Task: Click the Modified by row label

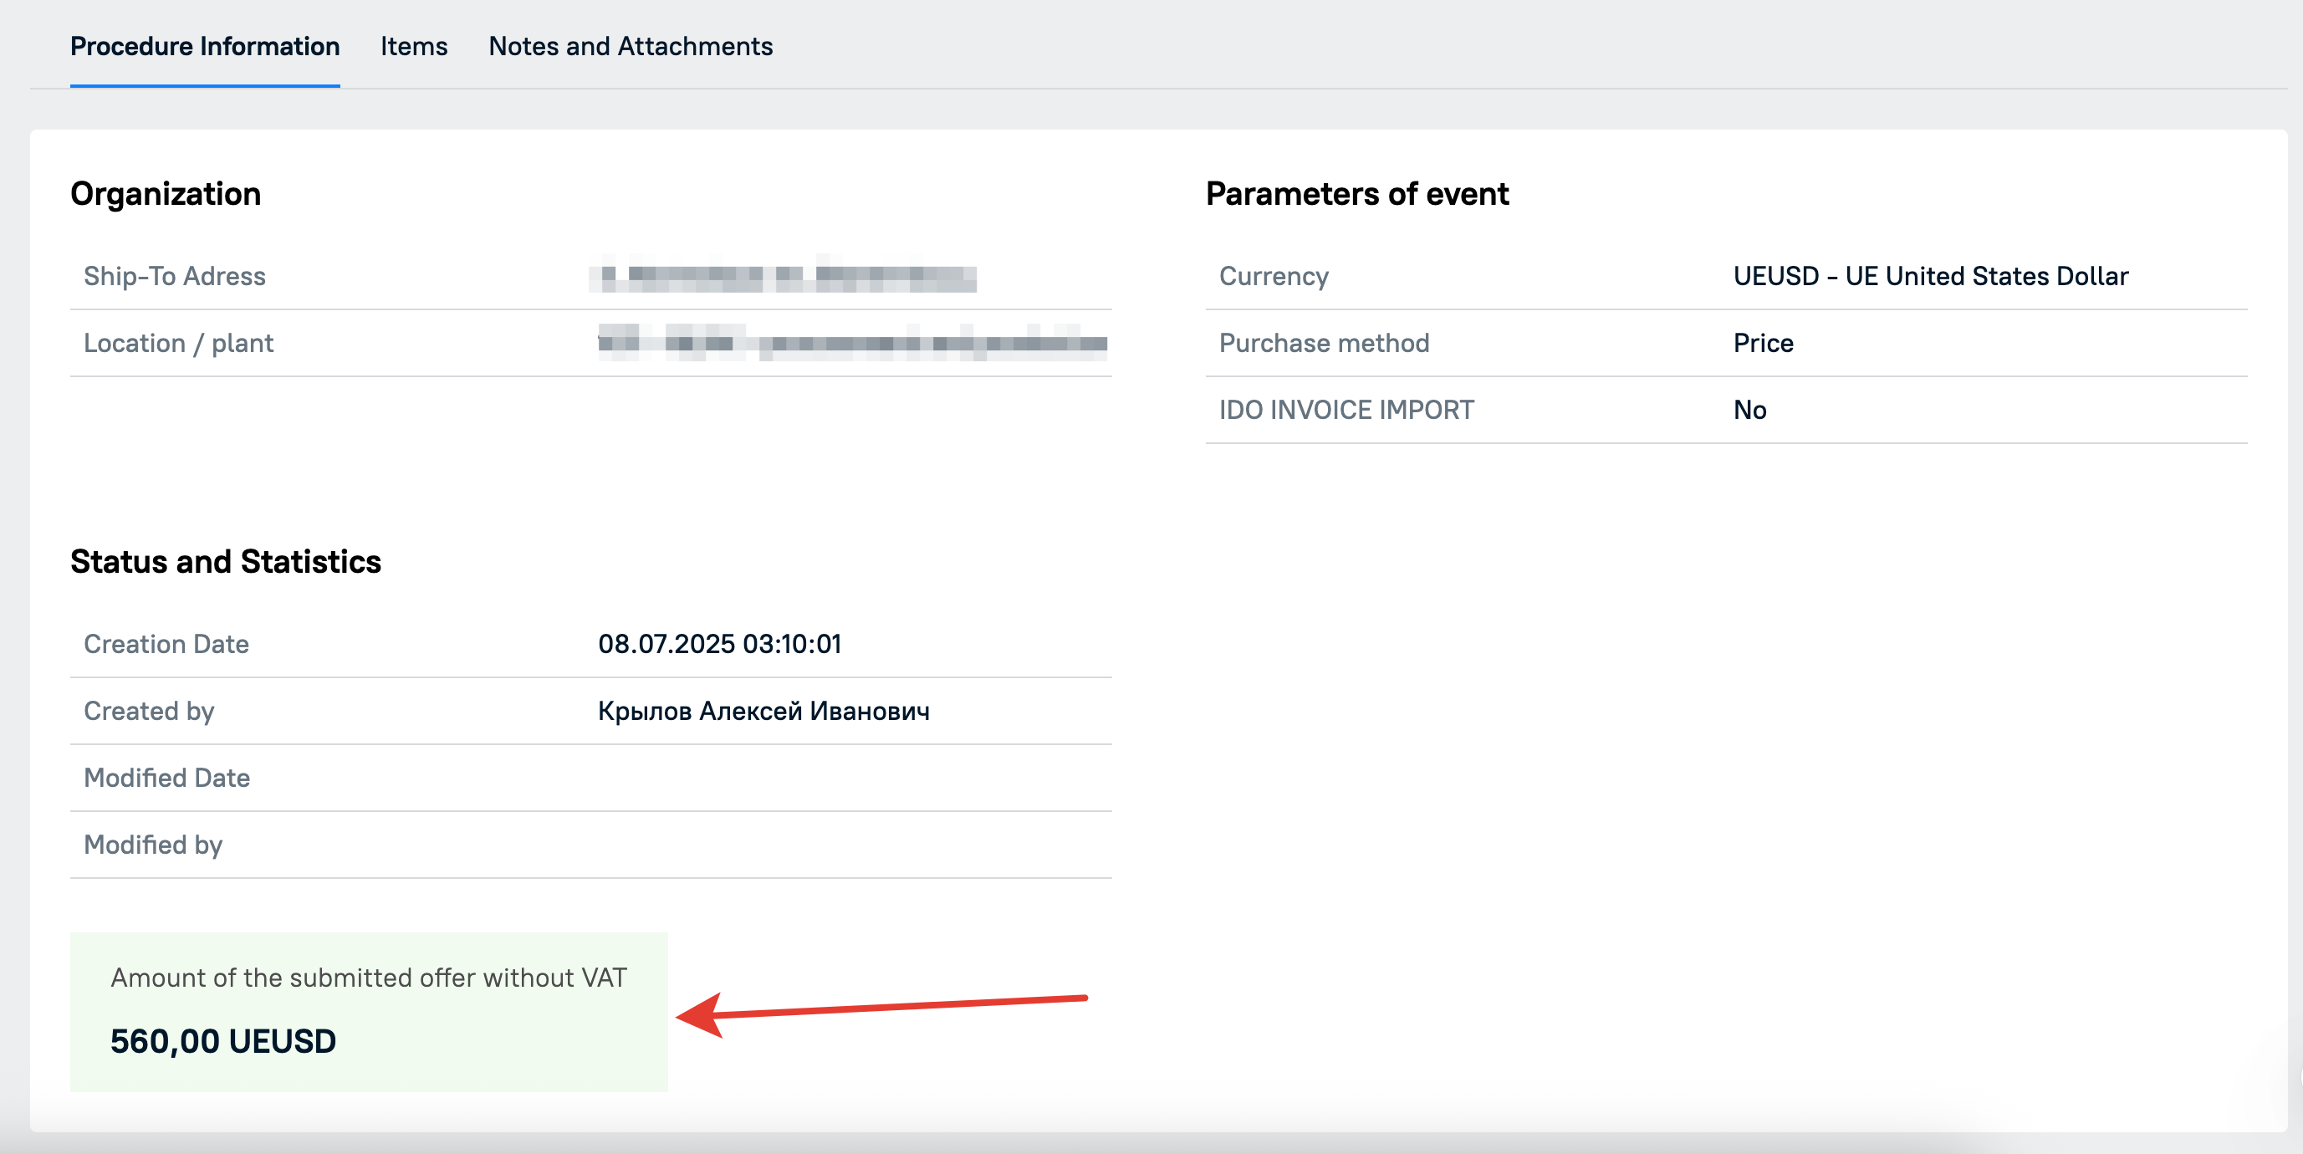Action: click(153, 845)
